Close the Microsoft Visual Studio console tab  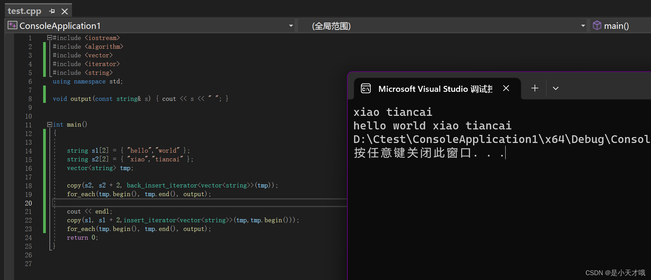506,88
